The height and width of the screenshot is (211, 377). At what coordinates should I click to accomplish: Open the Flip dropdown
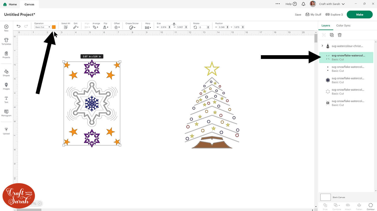[x=106, y=27]
